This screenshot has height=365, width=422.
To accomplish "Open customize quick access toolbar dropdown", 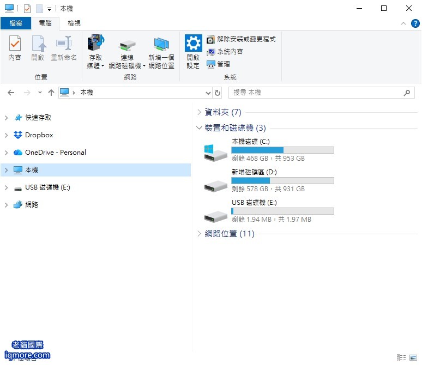I will click(49, 9).
